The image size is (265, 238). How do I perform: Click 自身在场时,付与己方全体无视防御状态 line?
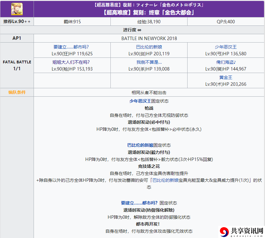point(149,115)
